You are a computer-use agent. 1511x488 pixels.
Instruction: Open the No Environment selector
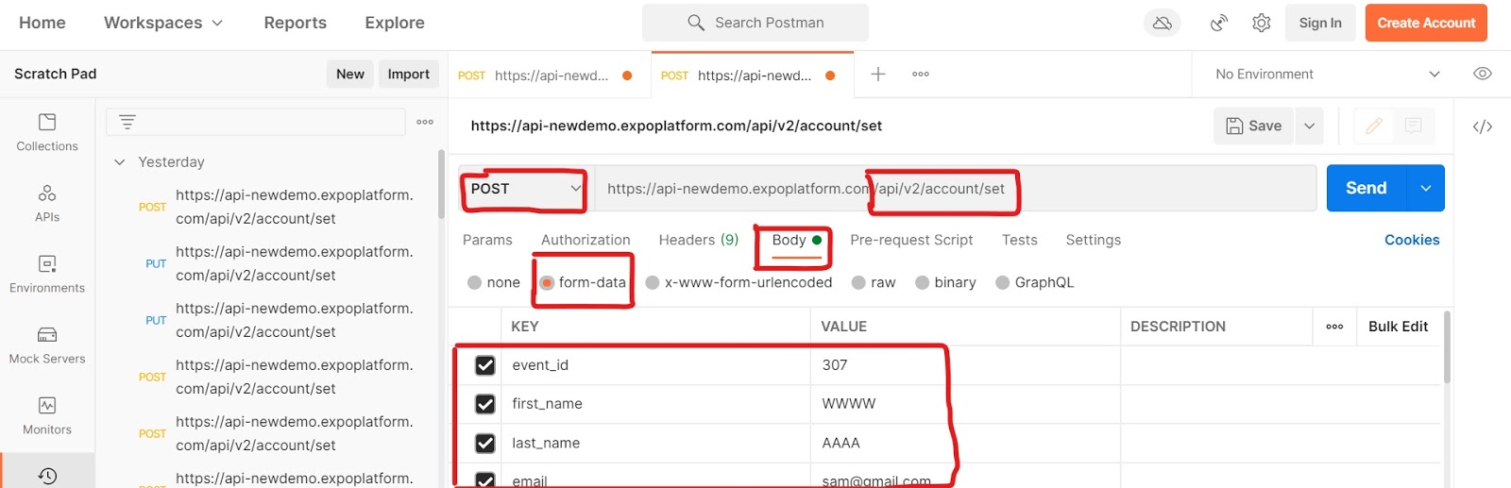click(1327, 74)
